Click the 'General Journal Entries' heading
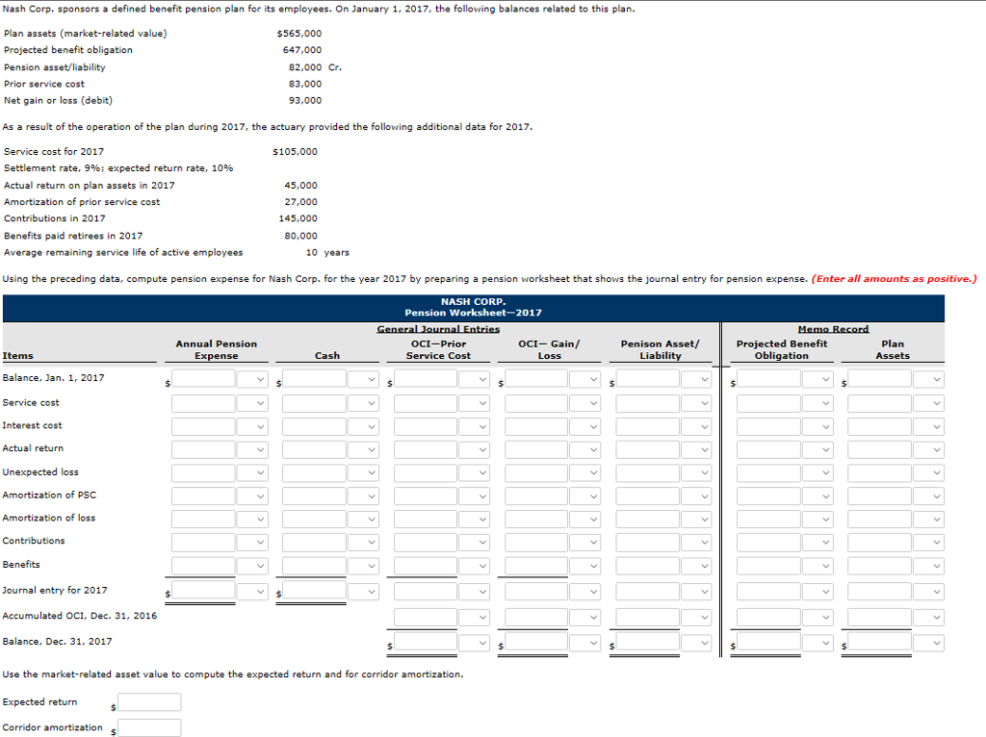 click(438, 329)
